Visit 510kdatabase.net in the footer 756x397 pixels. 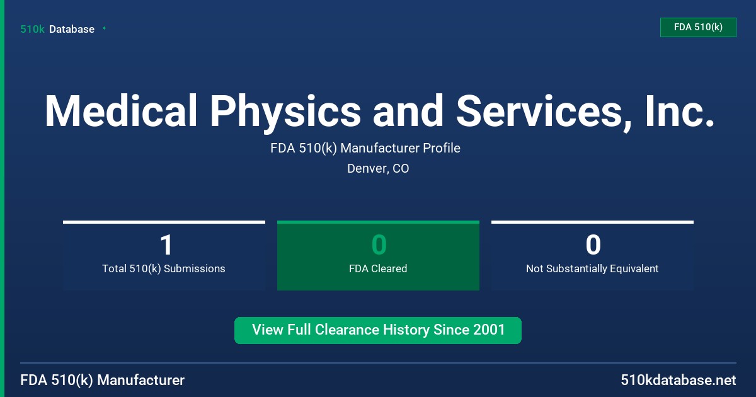(679, 380)
